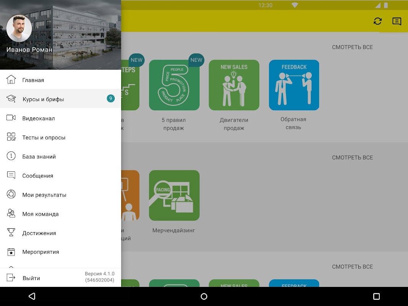This screenshot has height=306, width=408.
Task: Tap bottom СМОТРЕТЬ ВСЕ link
Action: tap(352, 267)
